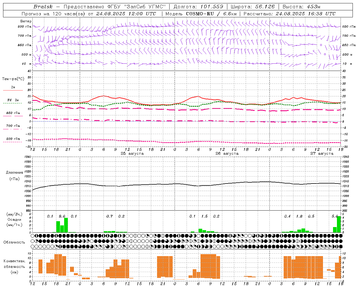This screenshot has width=357, height=286.
Task: Click the elevation label 'Высота: 453м'
Action: click(x=301, y=7)
